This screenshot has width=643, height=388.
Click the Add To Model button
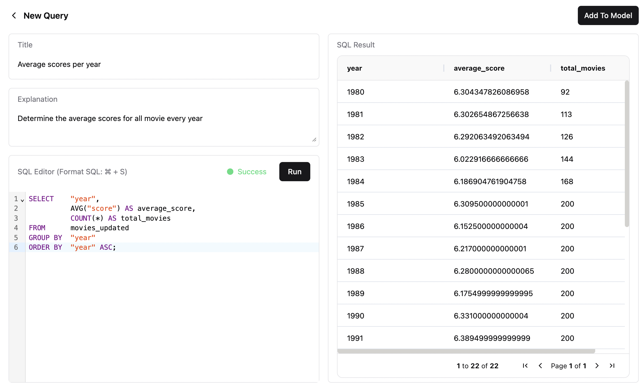tap(608, 15)
